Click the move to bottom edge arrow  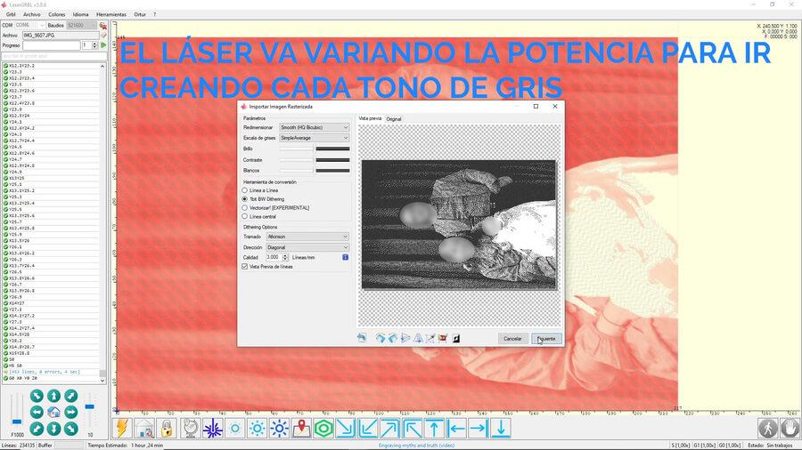pyautogui.click(x=501, y=428)
